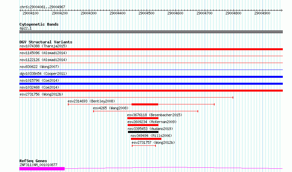Click ruler position 29004800
Image resolution: width=292 pixels, height=172 pixels.
233,13
